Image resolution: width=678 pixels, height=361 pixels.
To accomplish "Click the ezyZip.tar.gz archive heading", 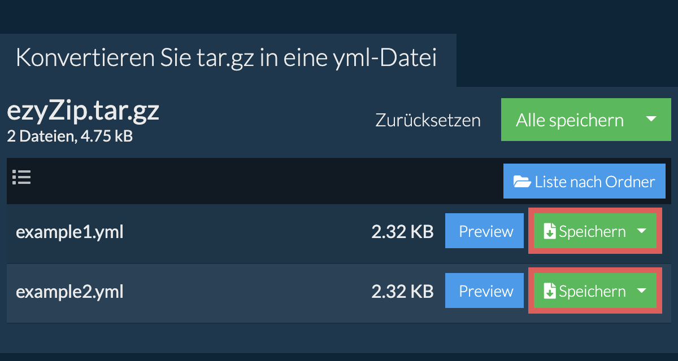I will [x=83, y=111].
